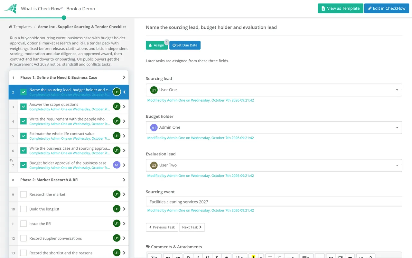Click the U1 avatar on Issue the RFI row
412x258 pixels.
point(117,223)
